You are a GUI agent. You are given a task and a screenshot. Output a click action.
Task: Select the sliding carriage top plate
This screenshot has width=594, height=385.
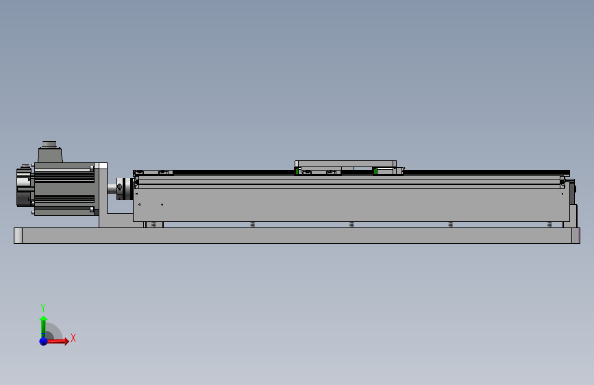point(345,164)
